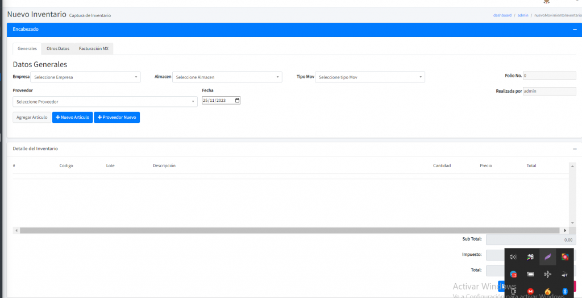Follow the dashboard breadcrumb link
Image resolution: width=582 pixels, height=298 pixels.
502,15
